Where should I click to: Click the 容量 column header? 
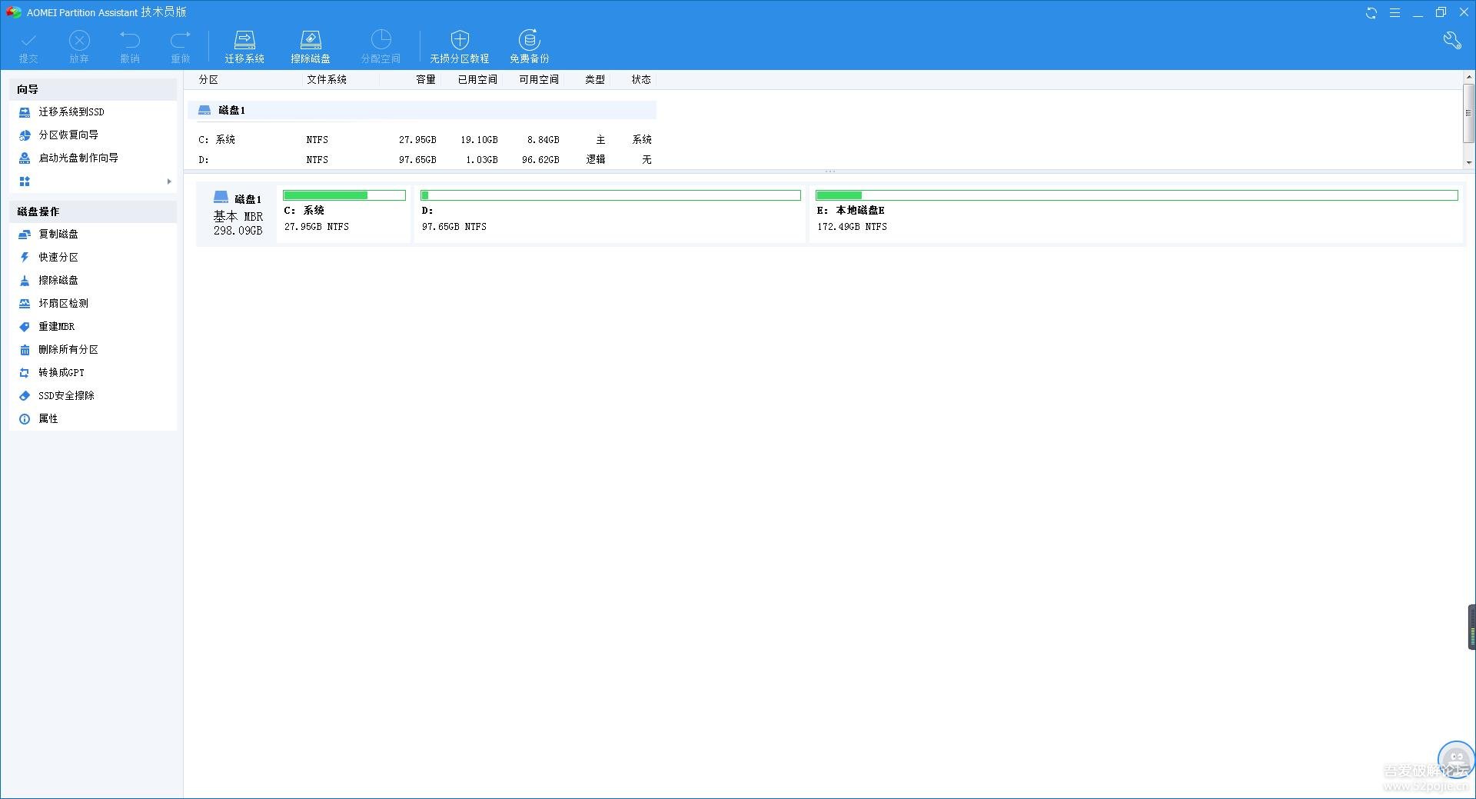pyautogui.click(x=425, y=79)
